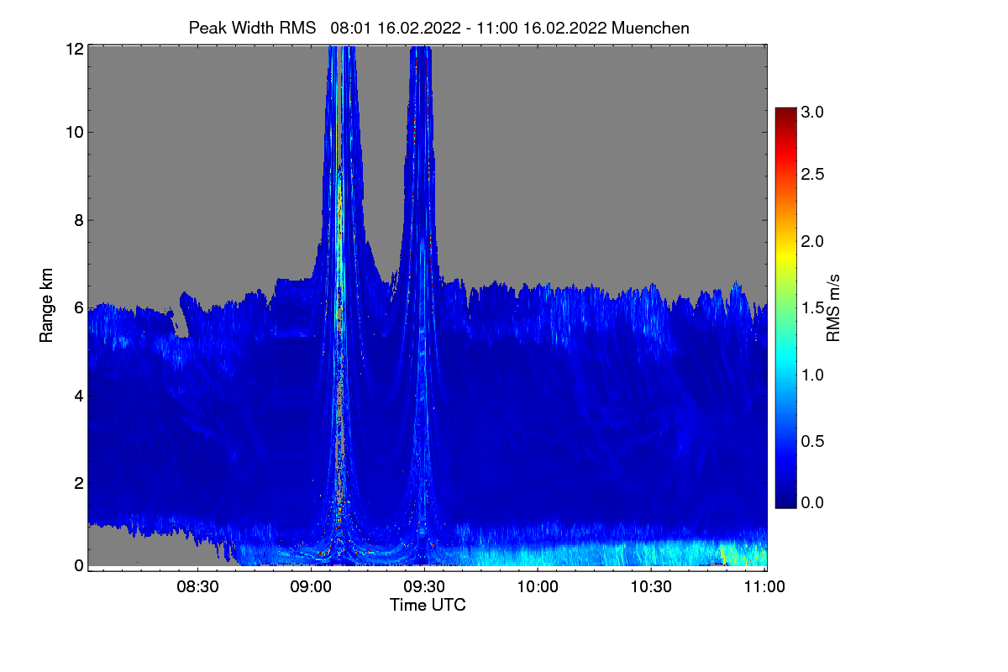Click the '08:30' time tick label
Viewport: 1008px width, 672px height.
197,587
